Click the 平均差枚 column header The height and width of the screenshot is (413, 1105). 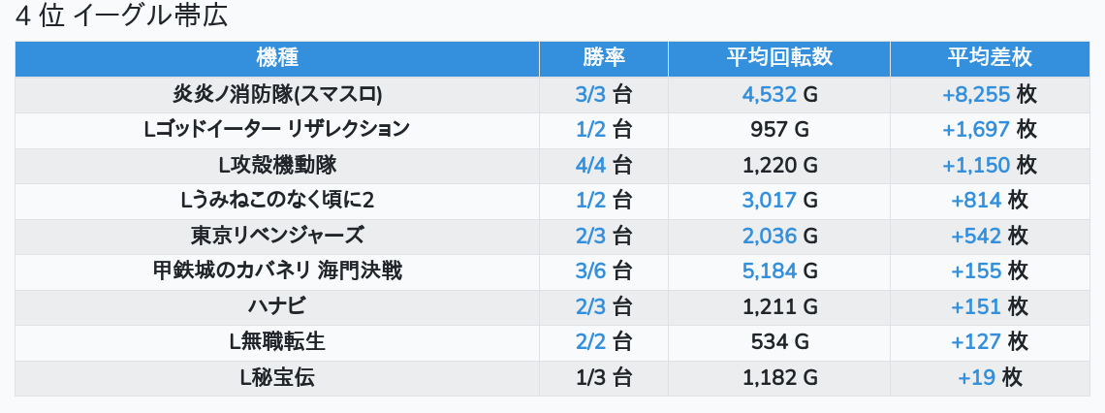[x=990, y=58]
